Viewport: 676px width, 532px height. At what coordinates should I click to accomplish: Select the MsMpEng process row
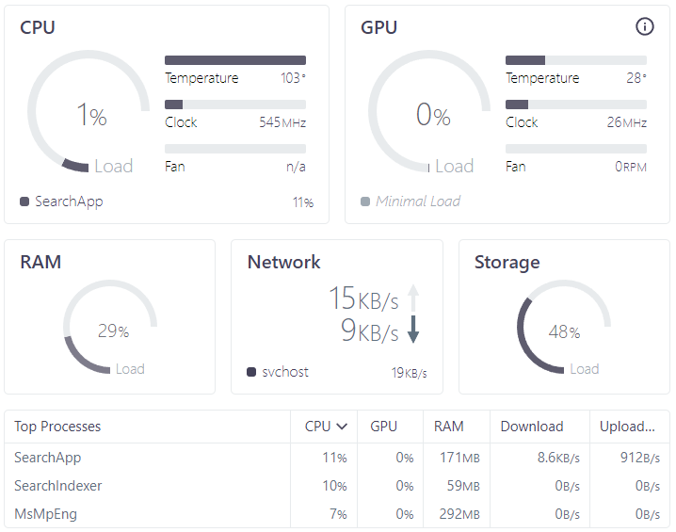click(x=337, y=514)
